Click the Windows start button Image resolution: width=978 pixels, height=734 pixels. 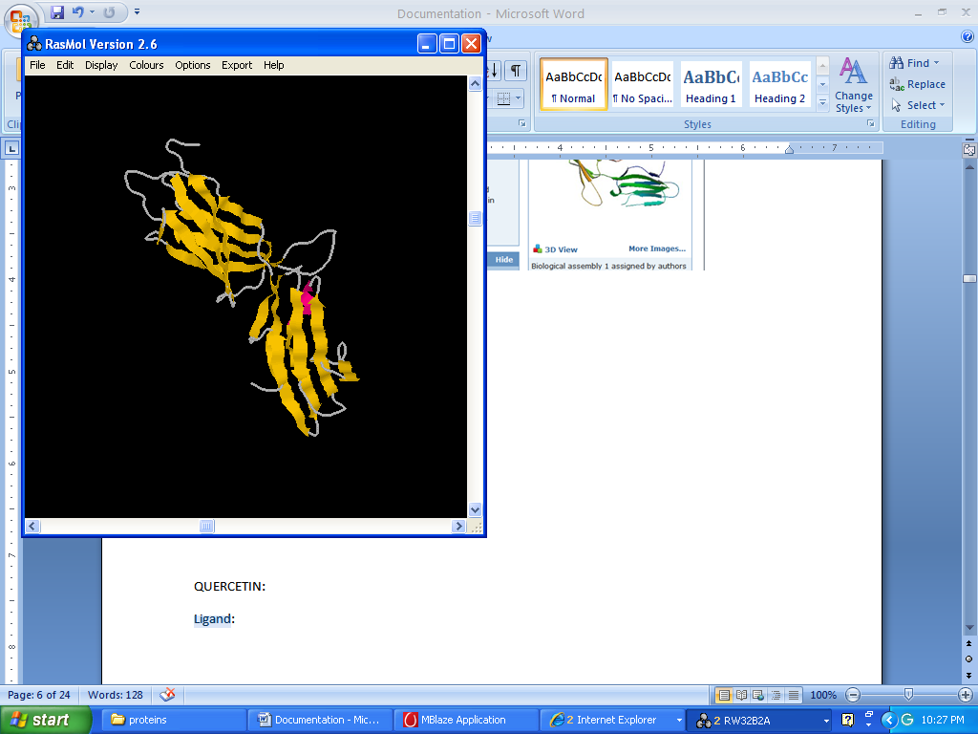[46, 720]
